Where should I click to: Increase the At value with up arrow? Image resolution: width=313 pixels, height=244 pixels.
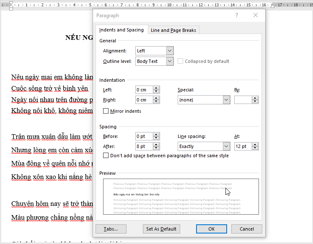[255, 145]
